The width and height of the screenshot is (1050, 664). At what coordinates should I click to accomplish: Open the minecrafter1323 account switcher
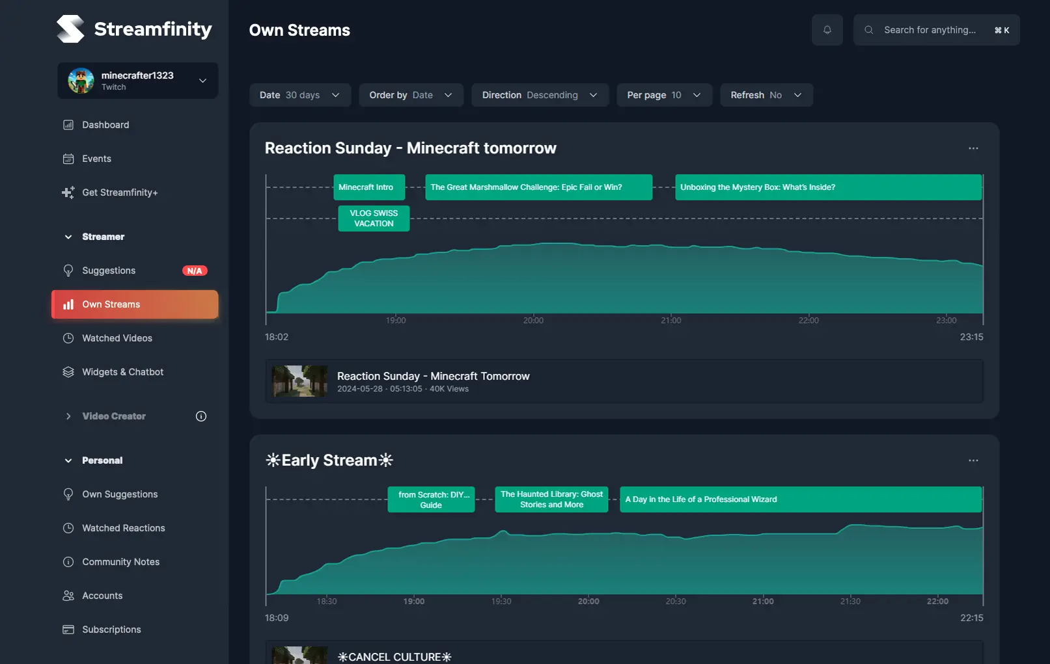tap(137, 81)
